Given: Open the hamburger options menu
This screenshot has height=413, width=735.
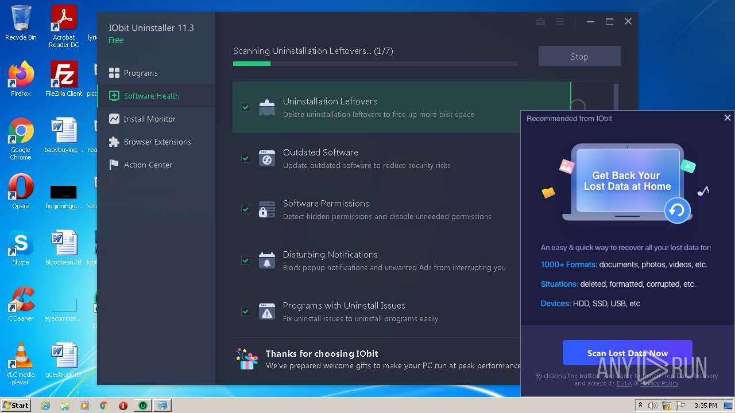Looking at the screenshot, I should tap(559, 21).
